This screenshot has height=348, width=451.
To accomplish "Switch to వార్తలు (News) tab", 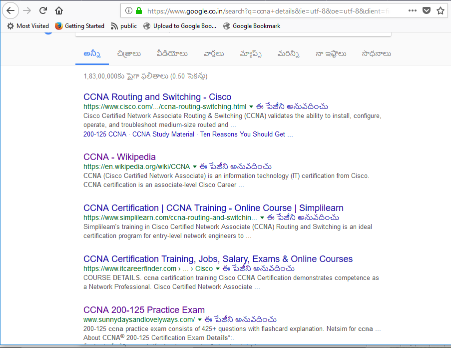I will click(214, 54).
